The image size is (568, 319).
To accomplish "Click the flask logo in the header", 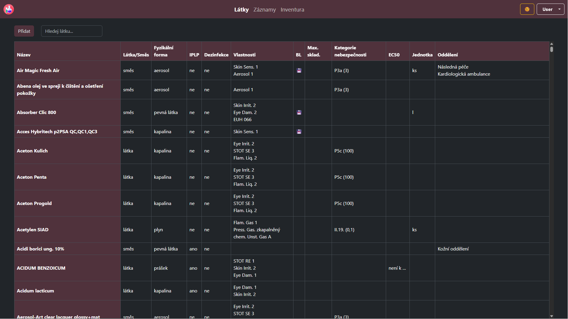I will (x=9, y=9).
